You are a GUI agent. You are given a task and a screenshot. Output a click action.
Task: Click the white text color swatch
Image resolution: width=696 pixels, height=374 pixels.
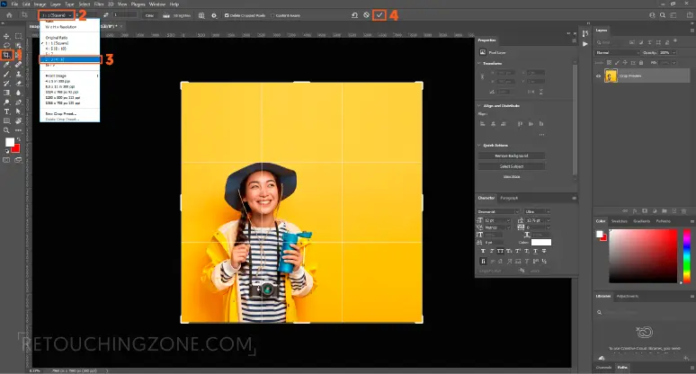coord(541,242)
